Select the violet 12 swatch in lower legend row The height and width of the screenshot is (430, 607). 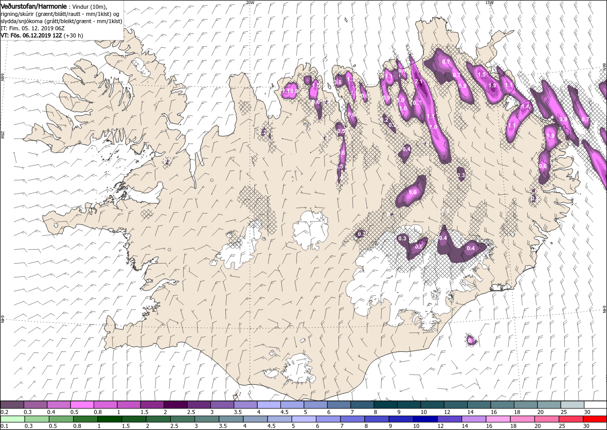tap(449, 419)
